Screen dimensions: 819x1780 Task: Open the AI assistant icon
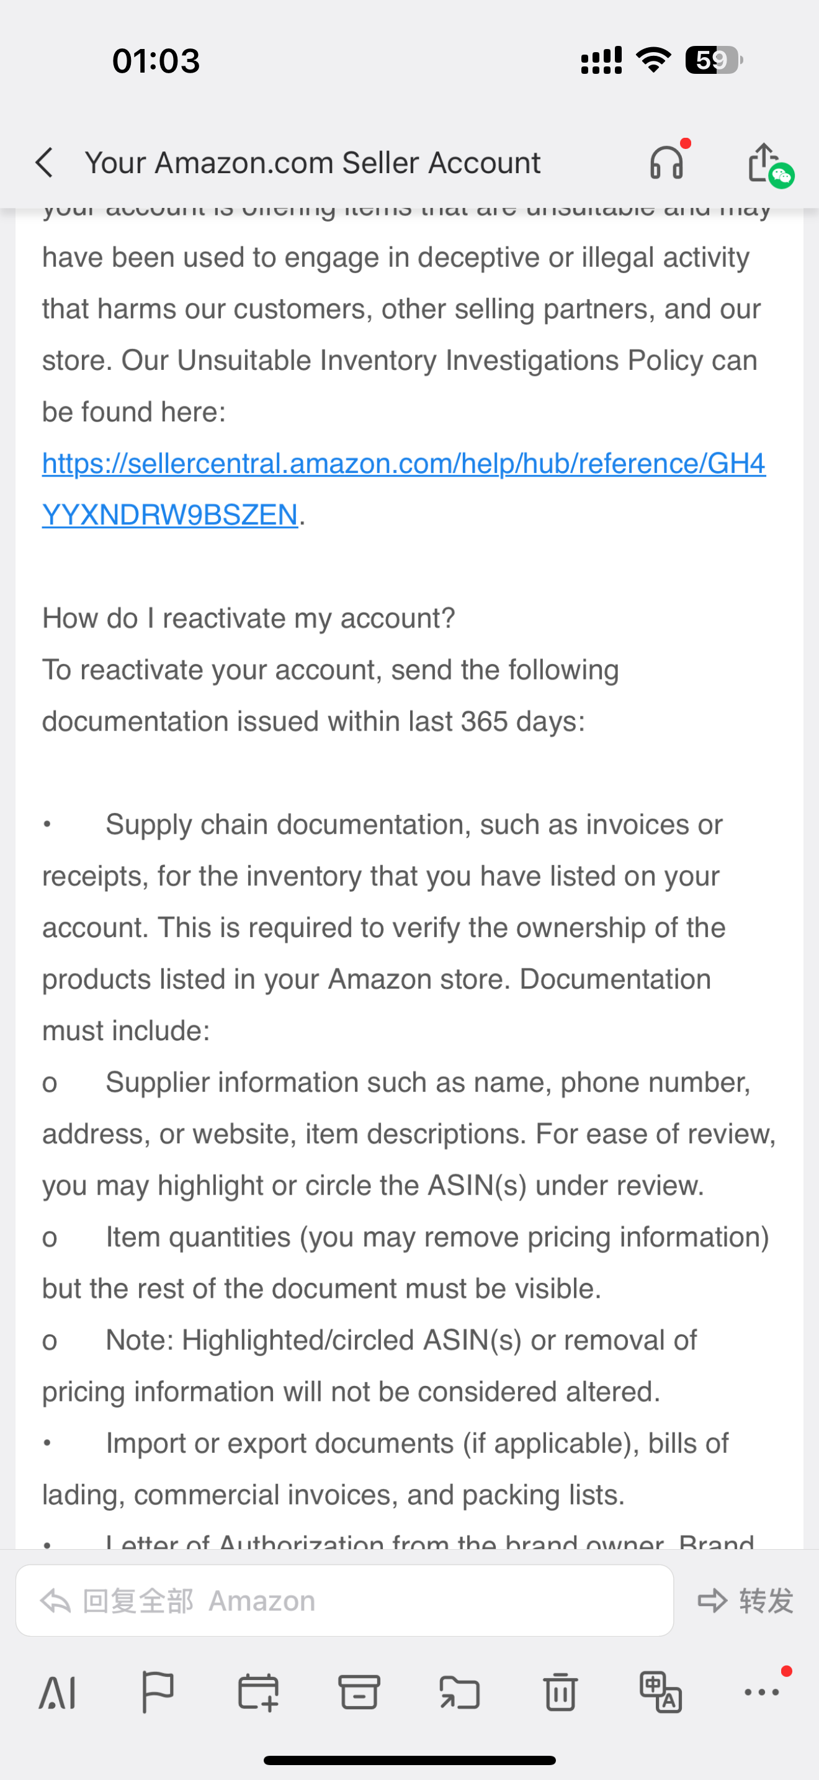point(57,1692)
